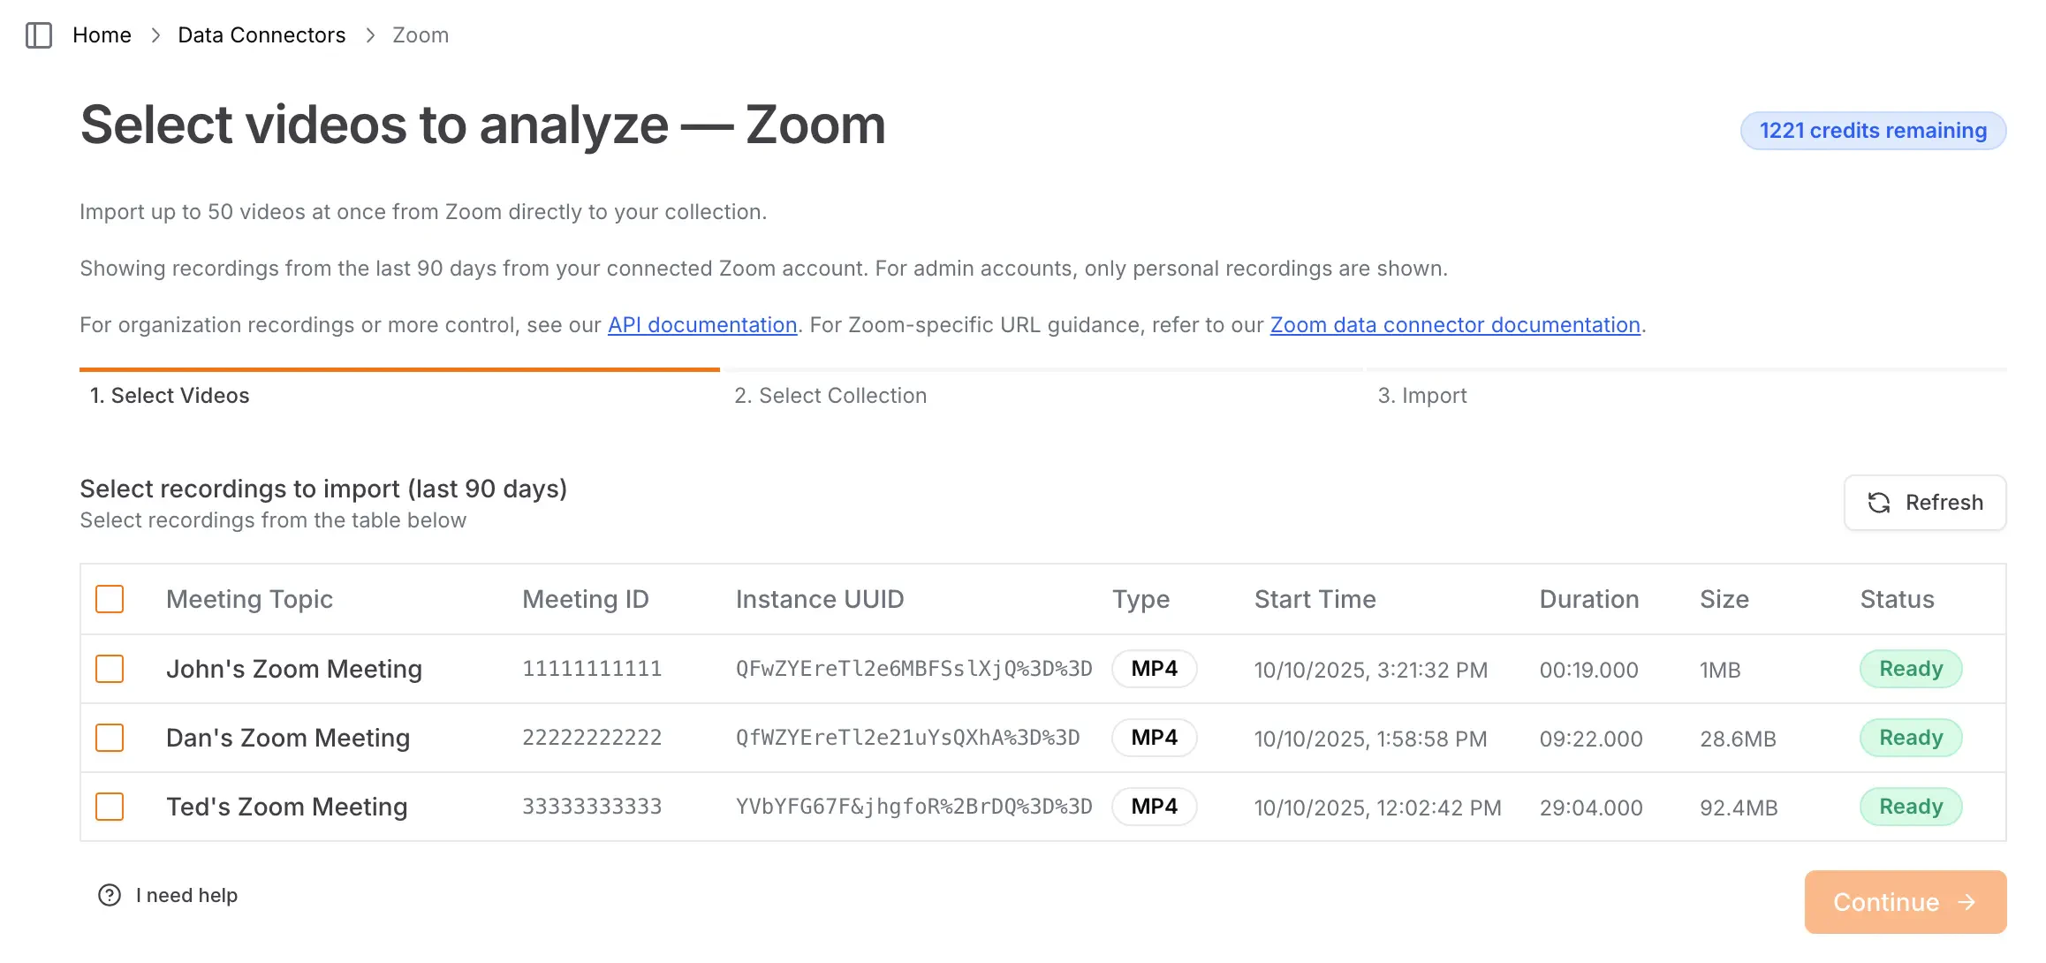This screenshot has width=2046, height=963.
Task: Click size value 92.4MB
Action: point(1739,808)
